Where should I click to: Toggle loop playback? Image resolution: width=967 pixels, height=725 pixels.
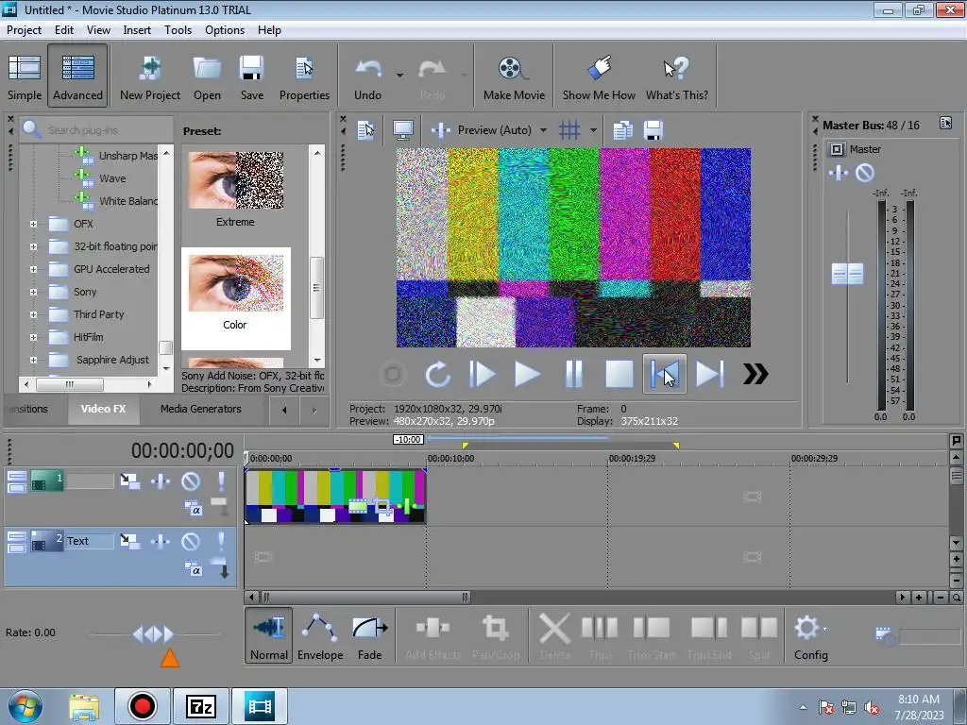point(437,374)
